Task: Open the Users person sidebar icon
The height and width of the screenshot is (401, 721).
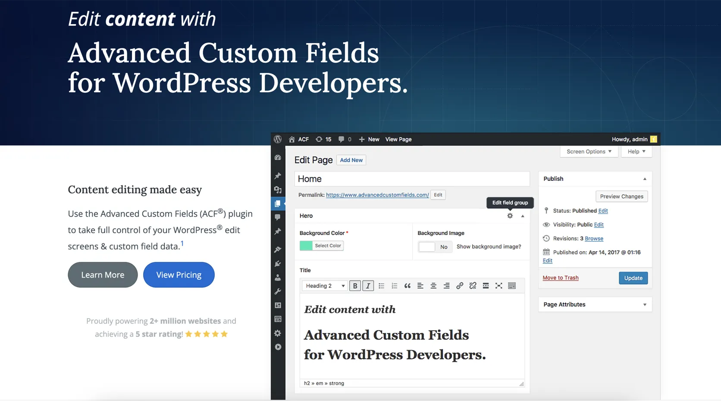Action: (278, 278)
